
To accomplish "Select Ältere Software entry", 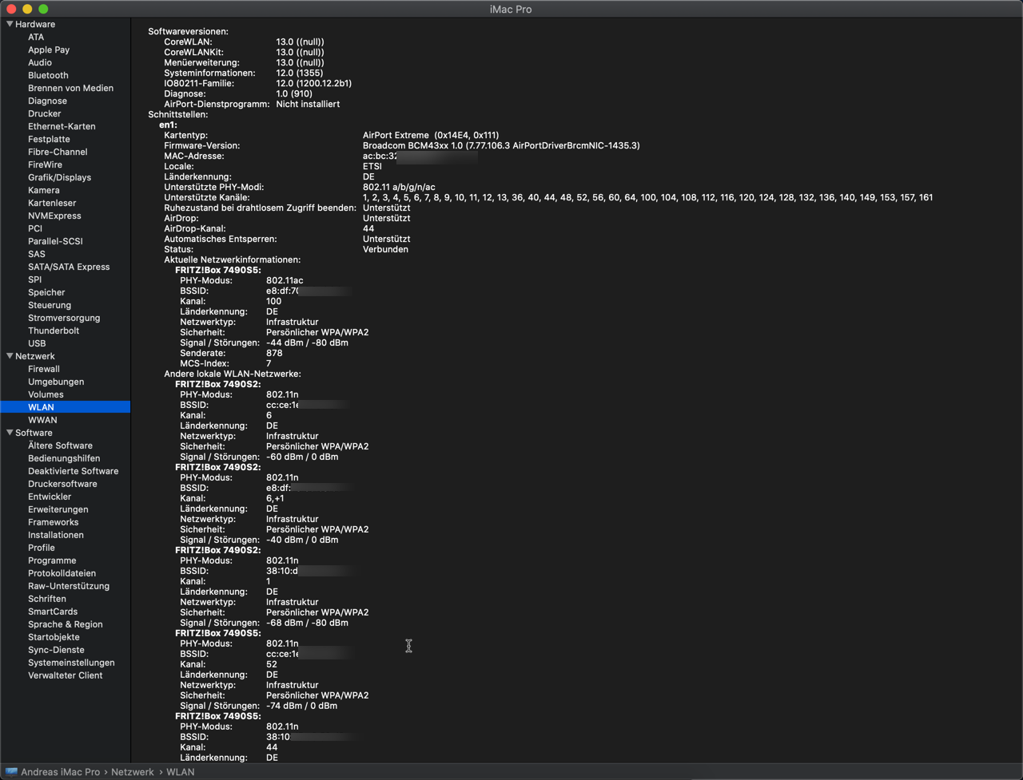I will (x=60, y=445).
